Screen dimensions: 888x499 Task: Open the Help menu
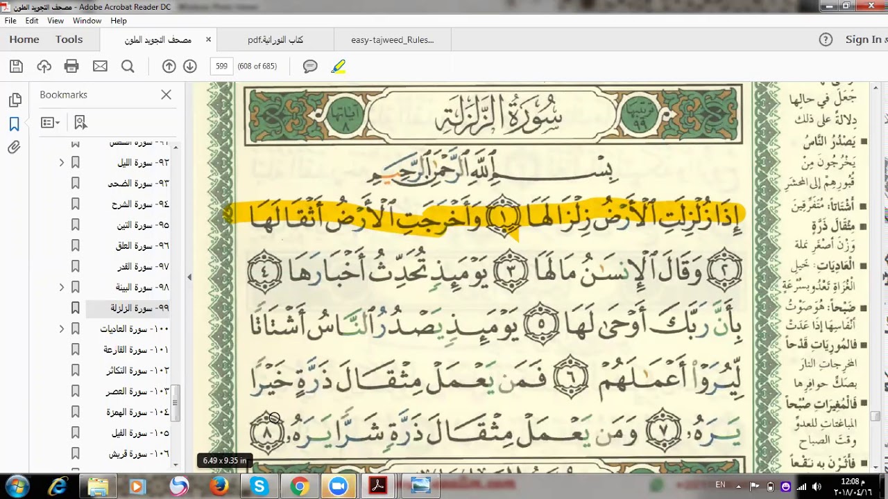pyautogui.click(x=119, y=21)
